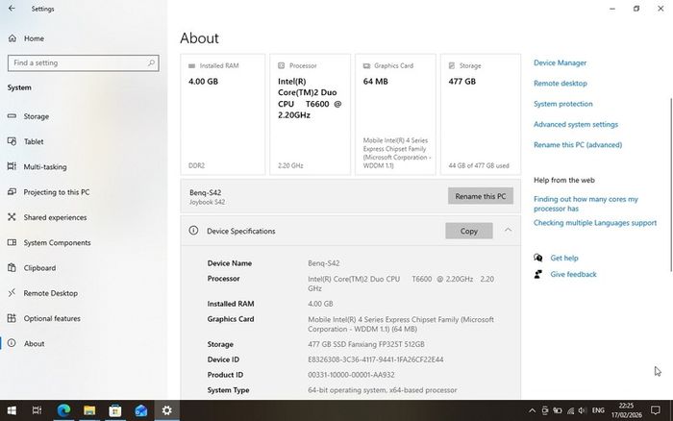This screenshot has height=421, width=673.
Task: Open File Explorer from the taskbar
Action: coord(89,410)
